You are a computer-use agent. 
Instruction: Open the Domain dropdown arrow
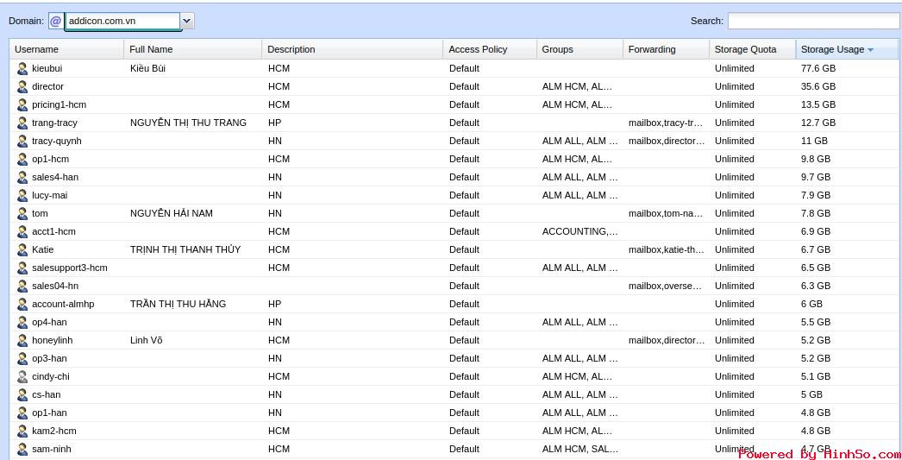pyautogui.click(x=187, y=22)
